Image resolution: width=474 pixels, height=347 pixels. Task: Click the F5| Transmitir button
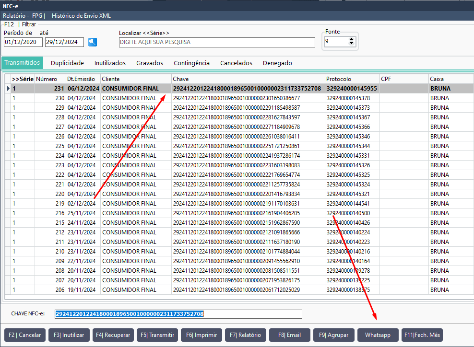[157, 335]
